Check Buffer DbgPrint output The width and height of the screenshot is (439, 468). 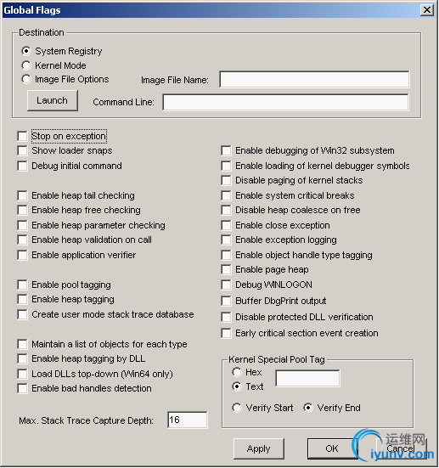(226, 301)
